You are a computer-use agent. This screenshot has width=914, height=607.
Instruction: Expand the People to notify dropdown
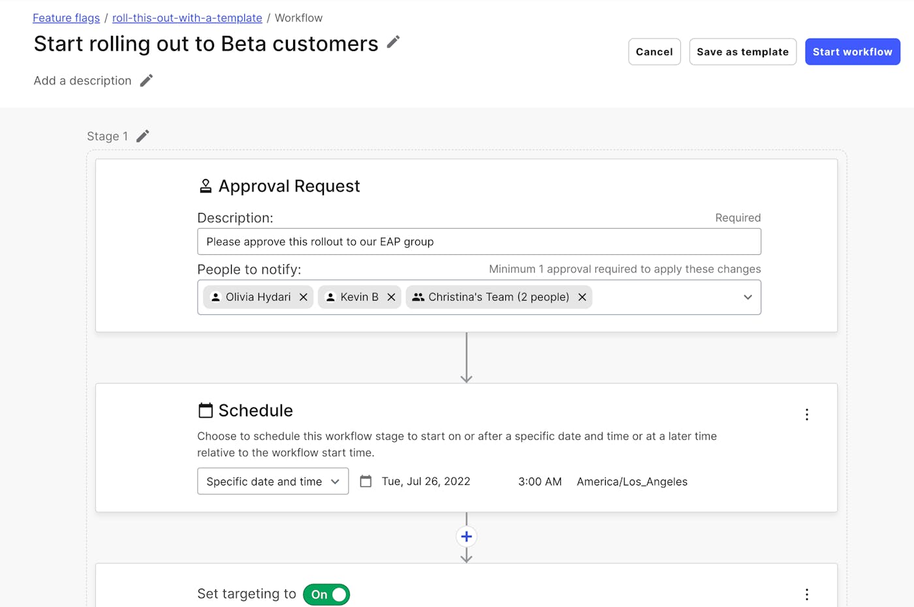tap(748, 297)
